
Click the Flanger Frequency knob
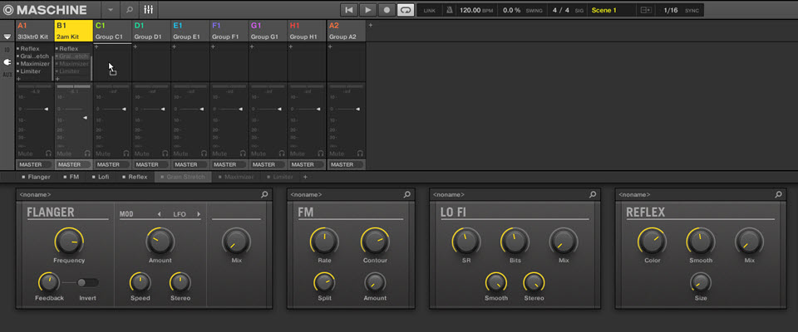(69, 242)
